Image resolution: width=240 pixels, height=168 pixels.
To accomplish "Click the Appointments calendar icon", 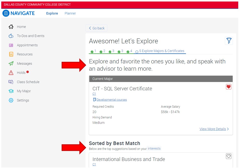I will [11, 45].
